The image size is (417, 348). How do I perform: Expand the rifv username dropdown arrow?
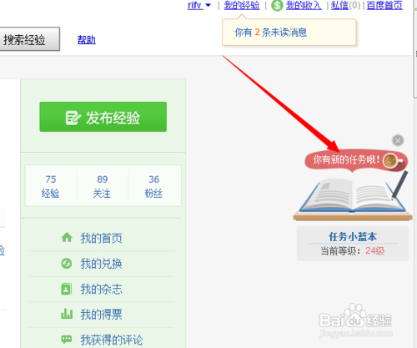(x=208, y=5)
